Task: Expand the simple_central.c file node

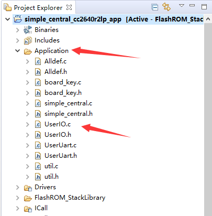Action: (x=28, y=103)
